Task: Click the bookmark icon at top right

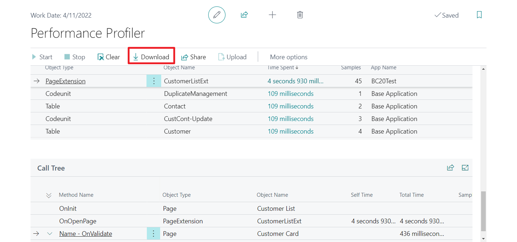Action: (479, 15)
